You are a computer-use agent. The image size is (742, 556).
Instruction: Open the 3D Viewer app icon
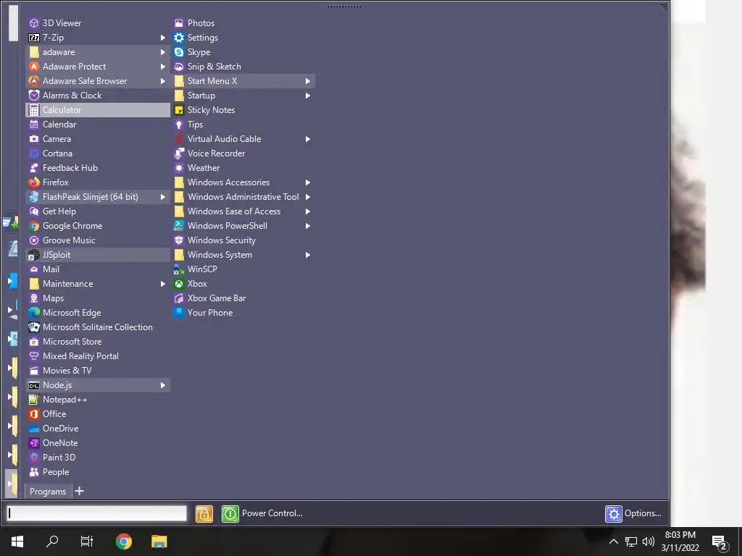[33, 23]
